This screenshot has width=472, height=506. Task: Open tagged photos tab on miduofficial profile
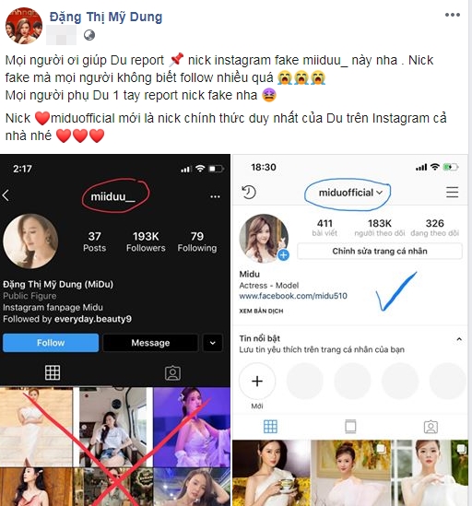click(x=431, y=427)
